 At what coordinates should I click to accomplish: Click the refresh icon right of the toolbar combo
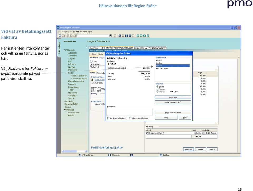click(115, 36)
